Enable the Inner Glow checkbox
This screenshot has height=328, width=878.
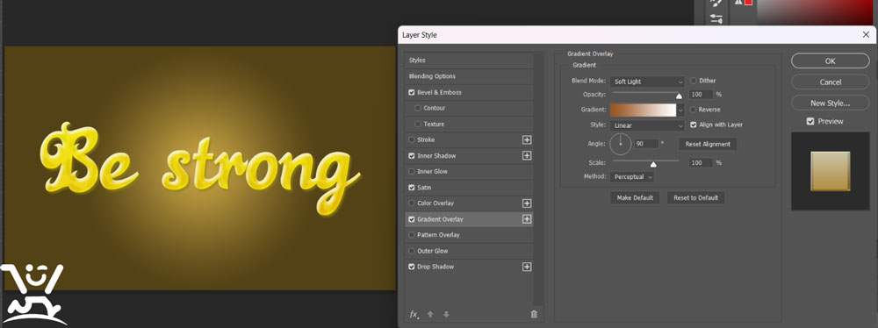(412, 171)
